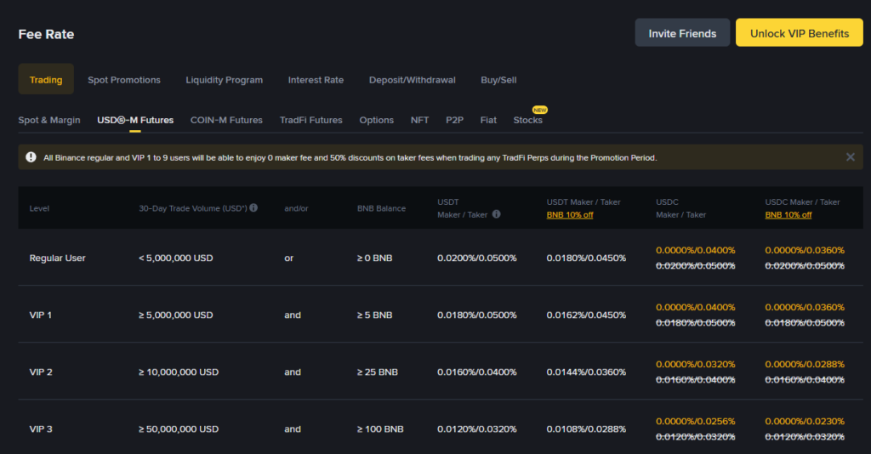Viewport: 871px width, 454px height.
Task: Click the yellow 0.0000%/0.0256% USDC promo rate
Action: click(x=696, y=421)
